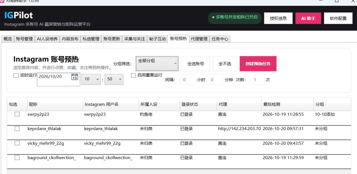Click the 授权信息 button
Screen dimensions: 357x174
pos(278,18)
